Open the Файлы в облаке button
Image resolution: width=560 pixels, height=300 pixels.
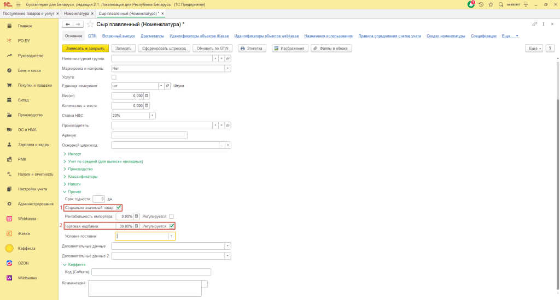pos(331,49)
